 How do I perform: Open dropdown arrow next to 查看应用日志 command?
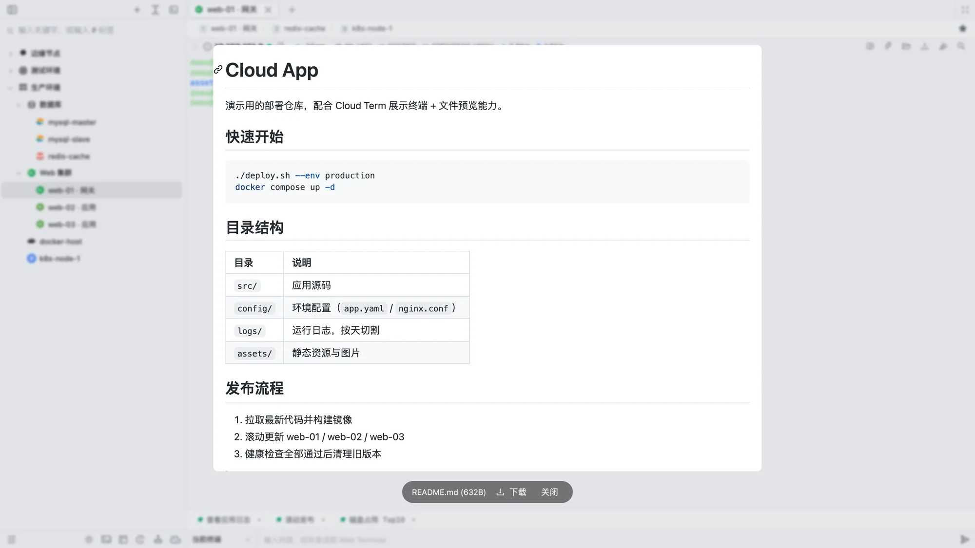coord(259,520)
